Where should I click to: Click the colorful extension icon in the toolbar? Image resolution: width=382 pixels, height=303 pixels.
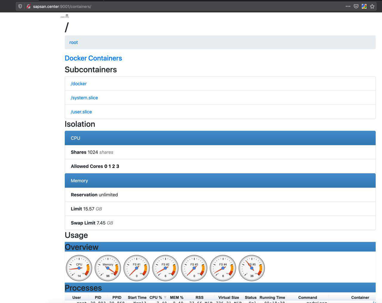coord(364,6)
